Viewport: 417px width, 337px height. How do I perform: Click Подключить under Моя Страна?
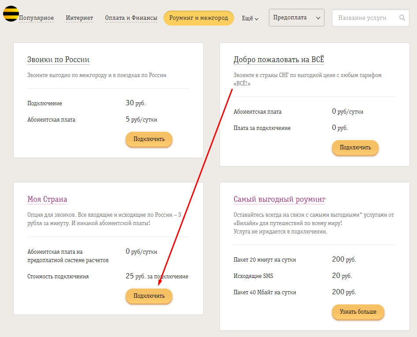[x=149, y=296]
